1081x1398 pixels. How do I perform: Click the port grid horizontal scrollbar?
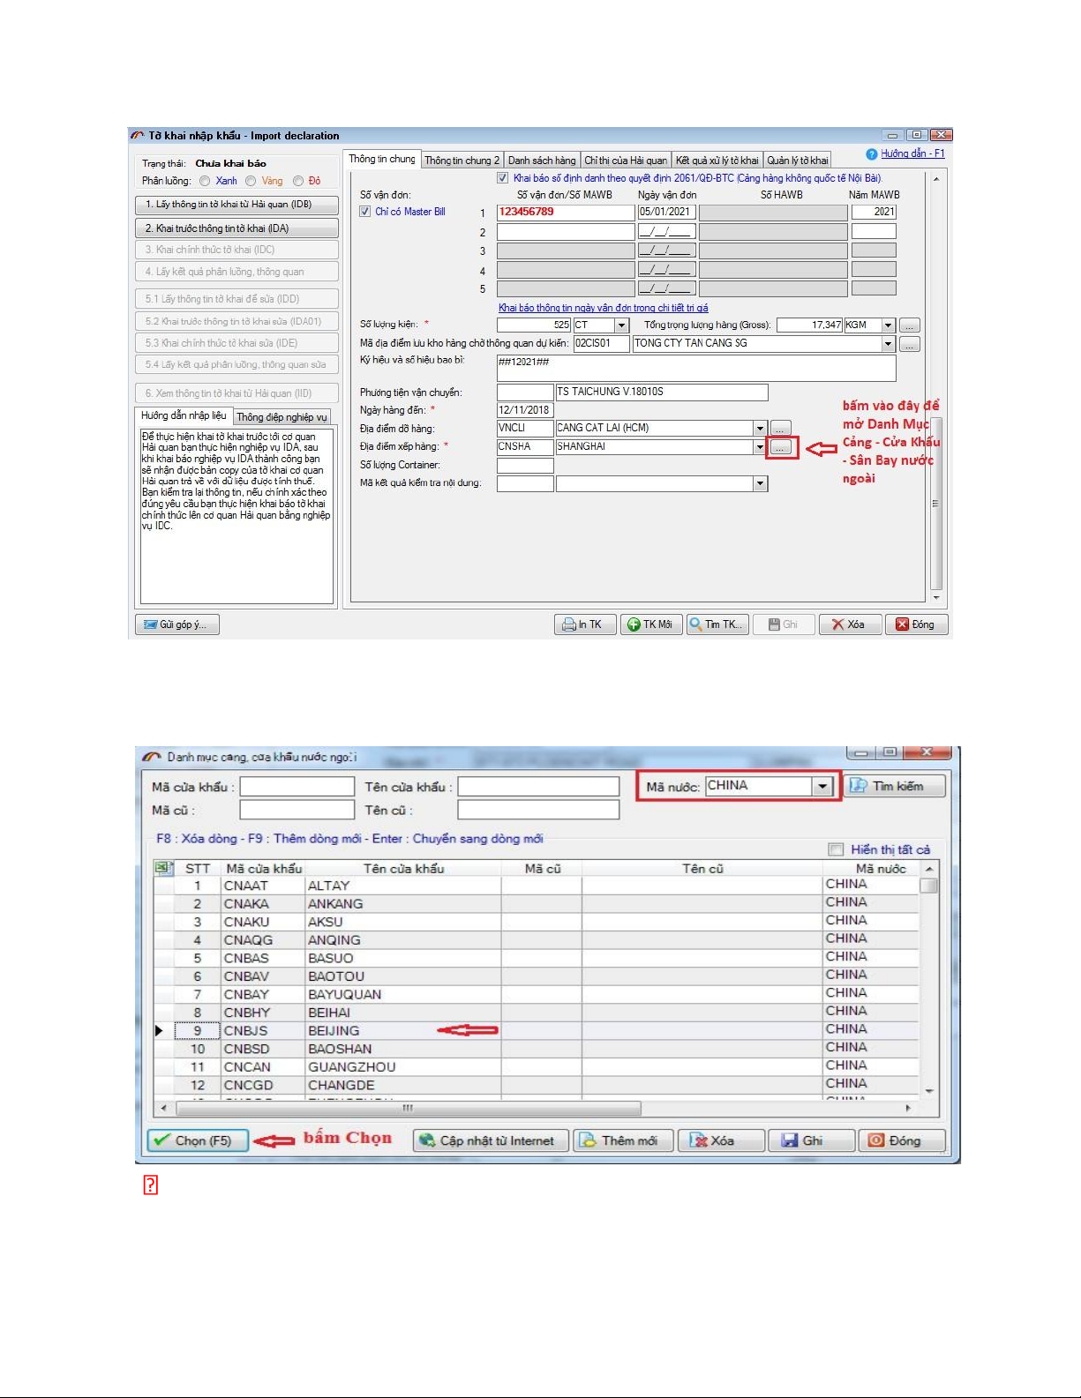[535, 1108]
